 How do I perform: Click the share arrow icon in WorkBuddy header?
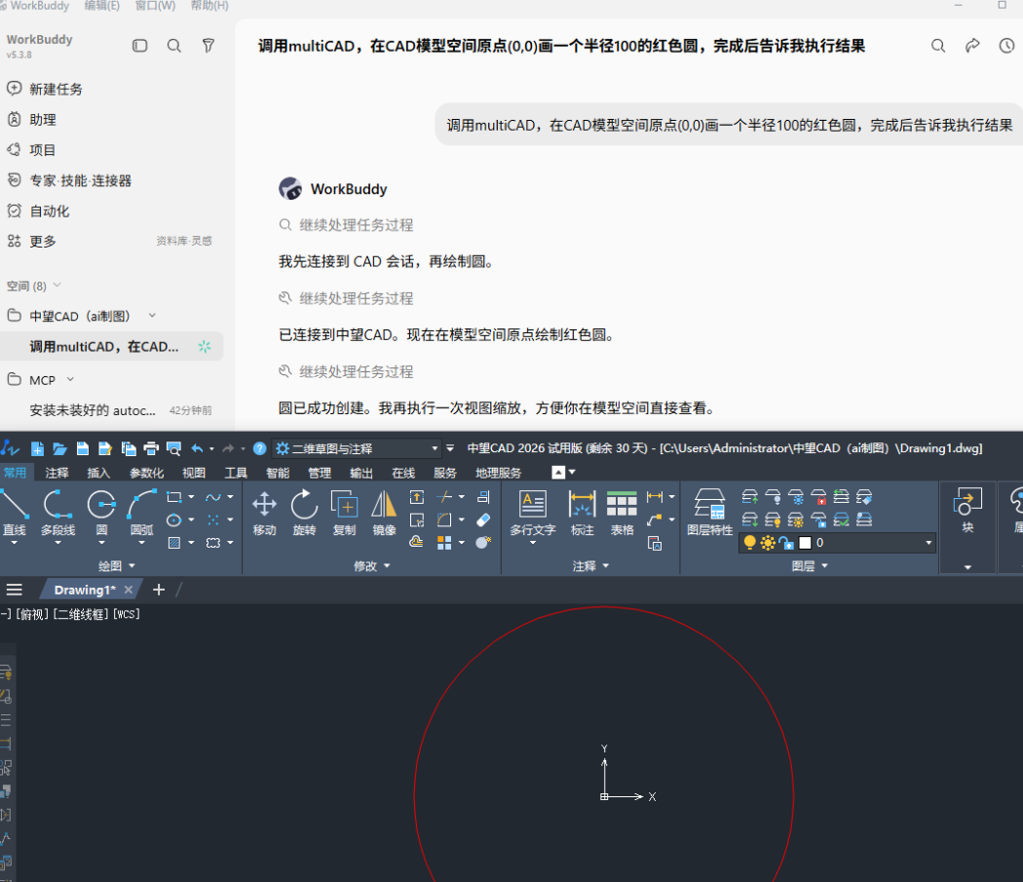coord(972,46)
